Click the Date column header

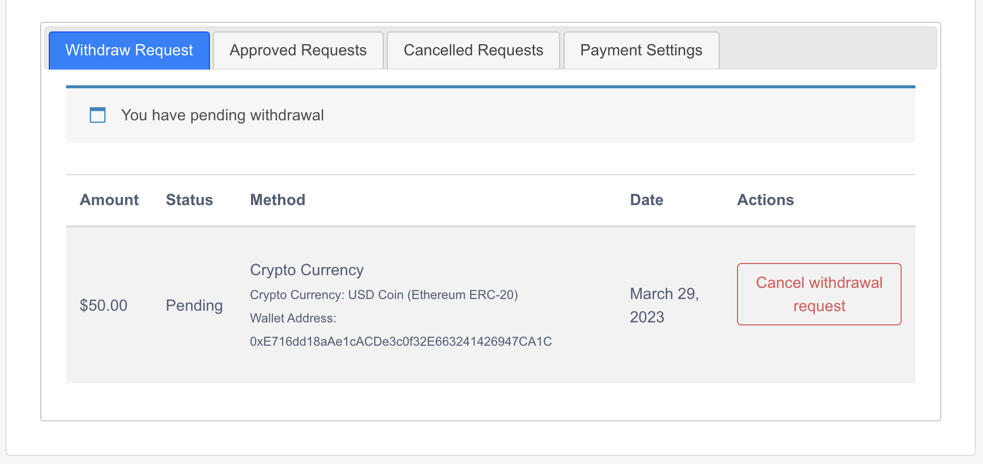647,200
